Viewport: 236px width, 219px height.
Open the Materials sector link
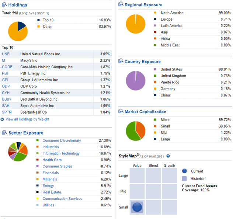tap(50, 179)
